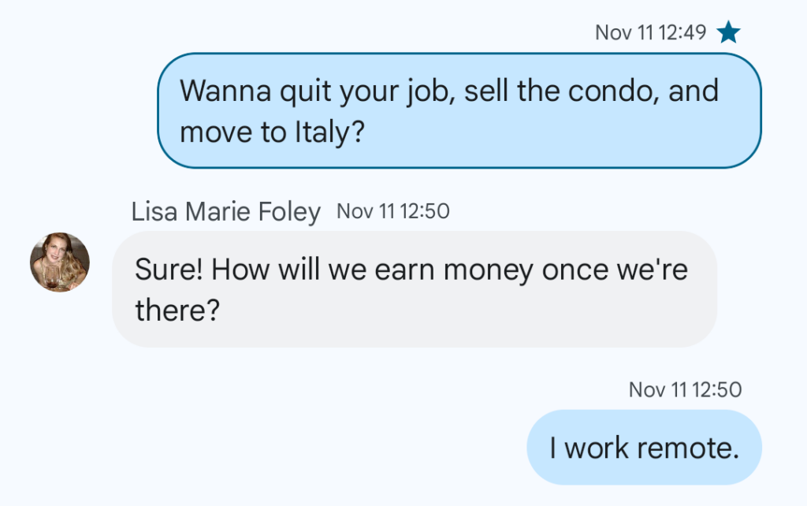This screenshot has height=506, width=807.
Task: Click the word "there?" in Lisa's reply
Action: point(177,311)
